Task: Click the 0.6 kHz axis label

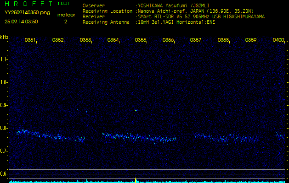Action: (x=4, y=174)
